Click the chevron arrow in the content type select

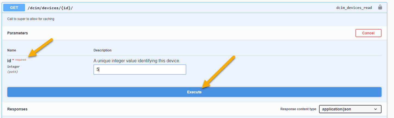tap(376, 109)
